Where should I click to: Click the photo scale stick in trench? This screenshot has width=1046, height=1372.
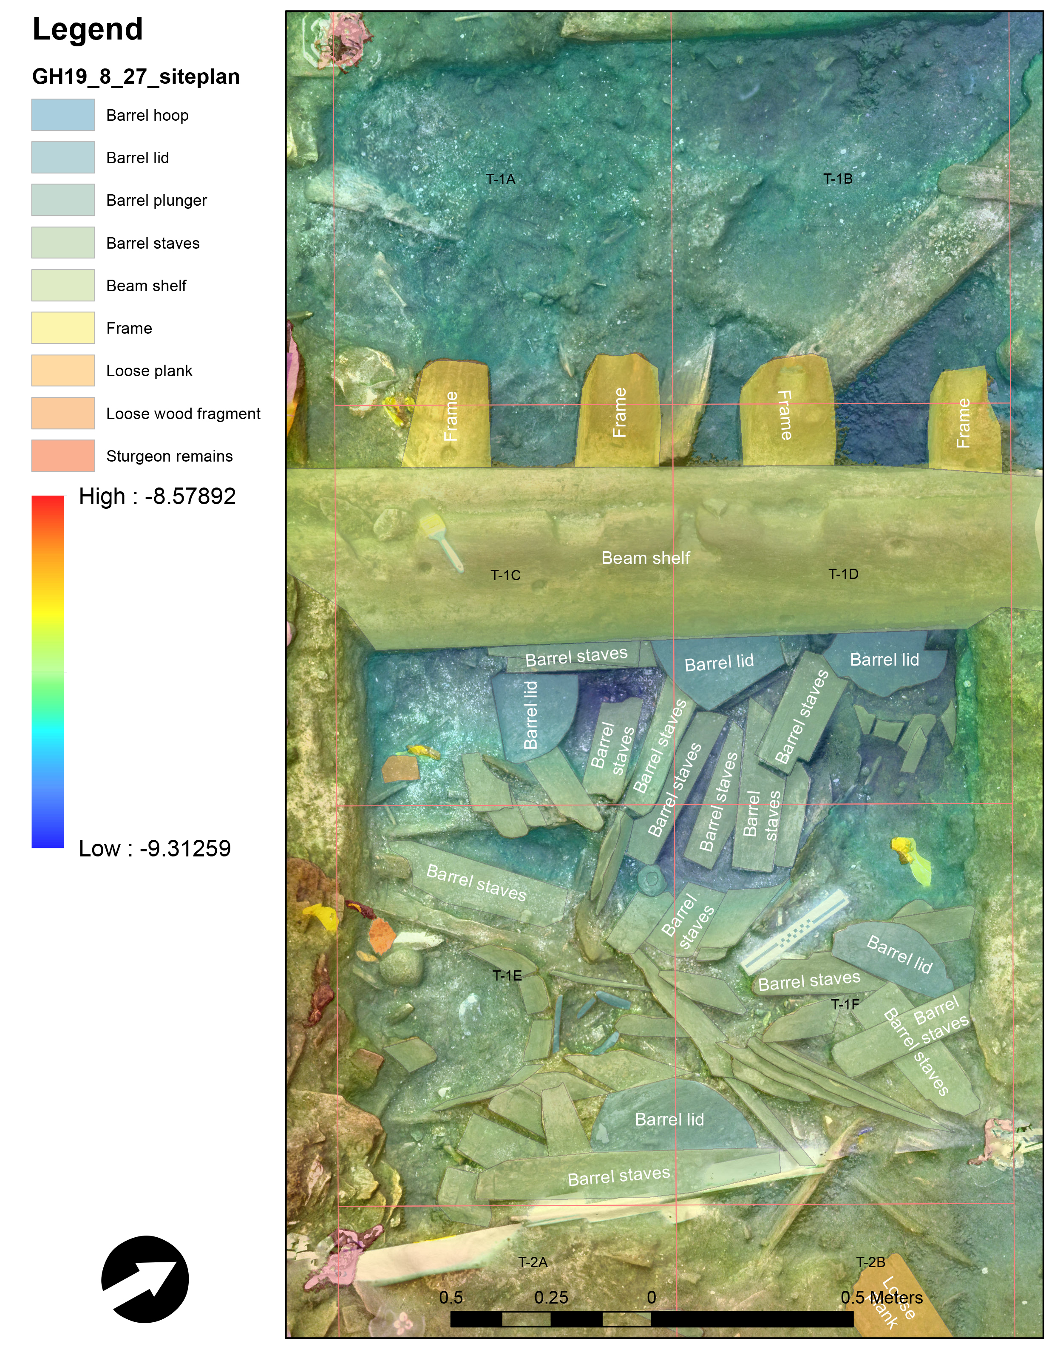click(x=795, y=932)
